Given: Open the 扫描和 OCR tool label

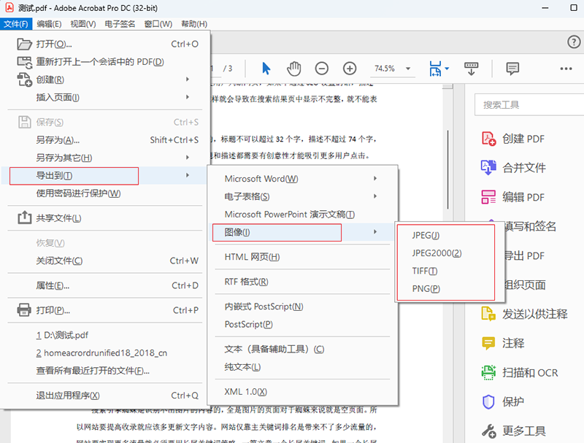Looking at the screenshot, I should click(530, 373).
